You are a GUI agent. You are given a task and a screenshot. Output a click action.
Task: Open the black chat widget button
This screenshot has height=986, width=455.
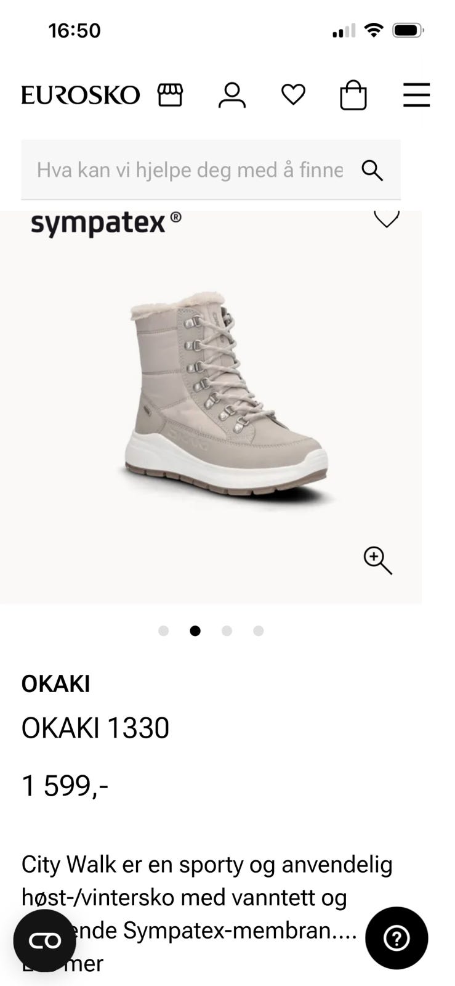(45, 940)
